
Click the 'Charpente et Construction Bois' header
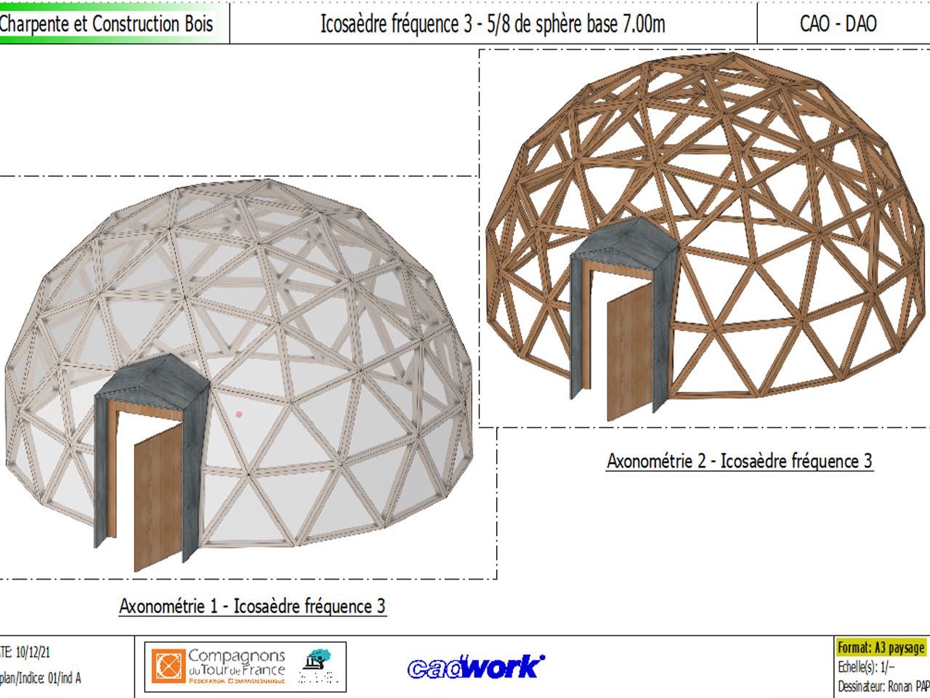click(107, 24)
